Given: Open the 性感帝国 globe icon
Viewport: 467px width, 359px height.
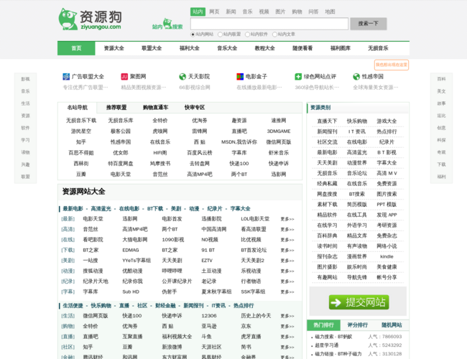Looking at the screenshot, I should [x=356, y=77].
